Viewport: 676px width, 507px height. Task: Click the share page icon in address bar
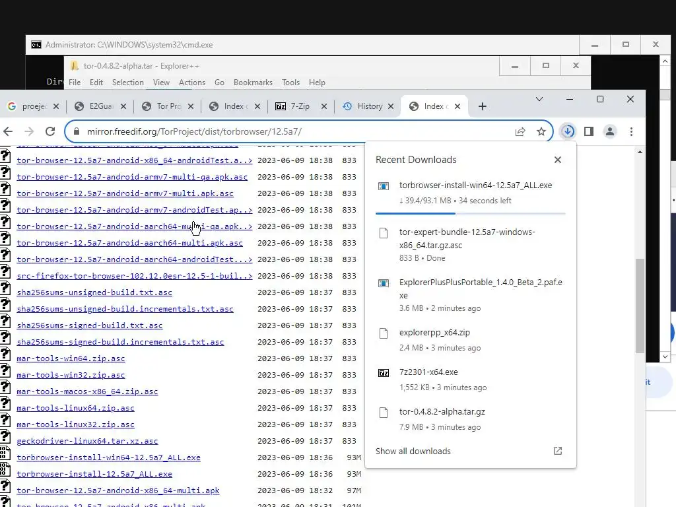[x=520, y=131]
